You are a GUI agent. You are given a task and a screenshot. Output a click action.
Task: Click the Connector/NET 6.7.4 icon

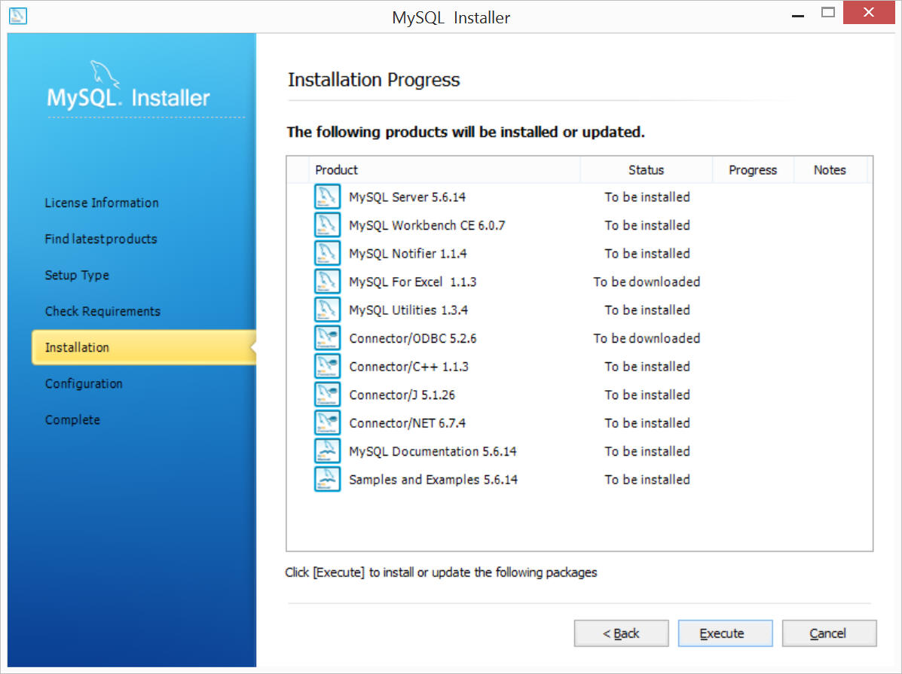(x=327, y=422)
